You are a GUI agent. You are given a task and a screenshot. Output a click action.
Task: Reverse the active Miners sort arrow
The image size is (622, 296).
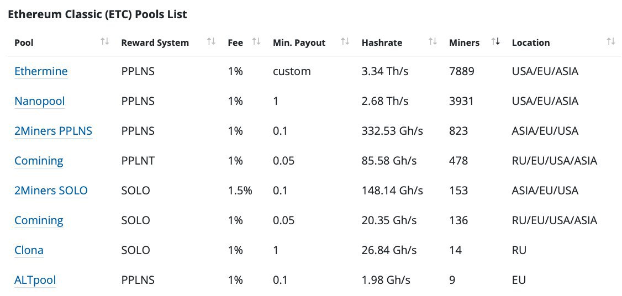496,41
